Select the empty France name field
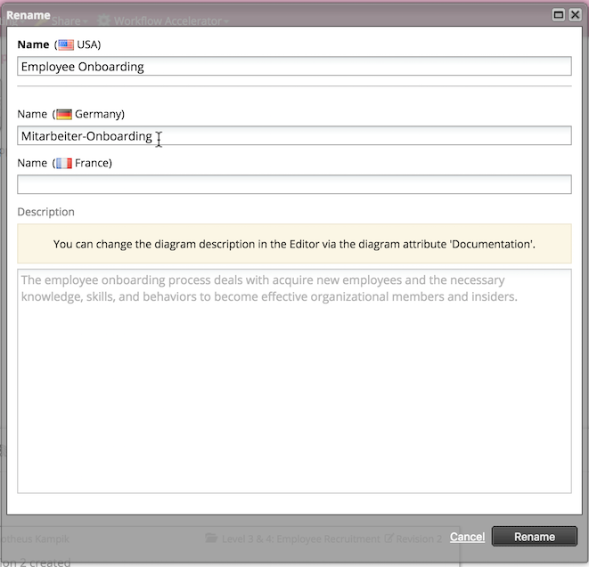Viewport: 589px width, 567px height. (294, 184)
